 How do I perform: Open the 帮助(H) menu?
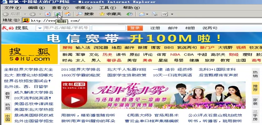pyautogui.click(x=131, y=8)
